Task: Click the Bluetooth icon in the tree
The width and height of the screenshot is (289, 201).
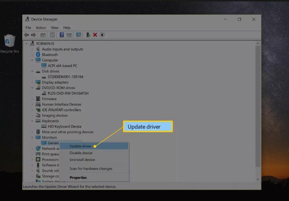Action: click(x=38, y=55)
